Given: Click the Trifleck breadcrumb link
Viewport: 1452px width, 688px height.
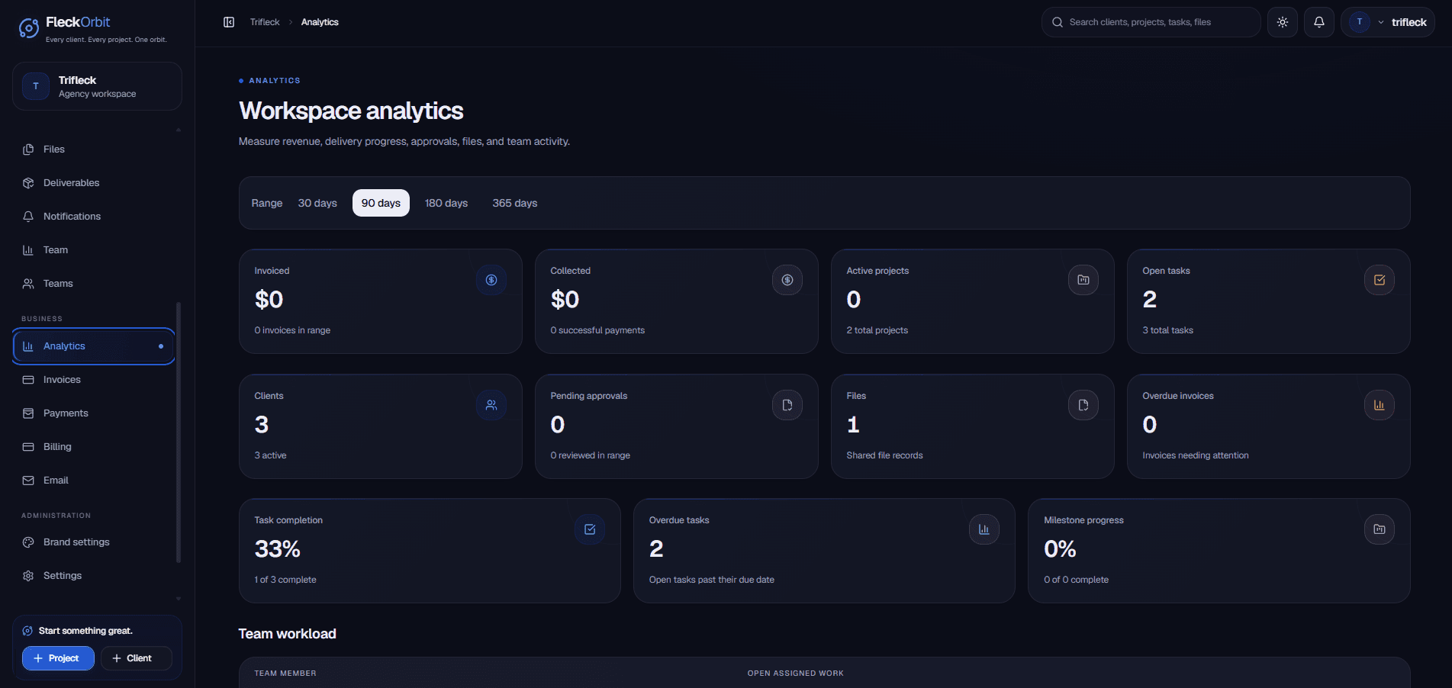Looking at the screenshot, I should point(265,22).
